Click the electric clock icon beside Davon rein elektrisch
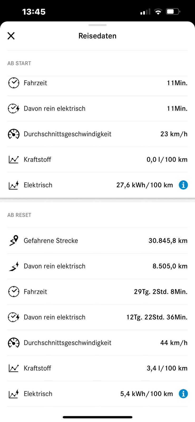Image resolution: width=195 pixels, height=422 pixels. click(x=14, y=108)
